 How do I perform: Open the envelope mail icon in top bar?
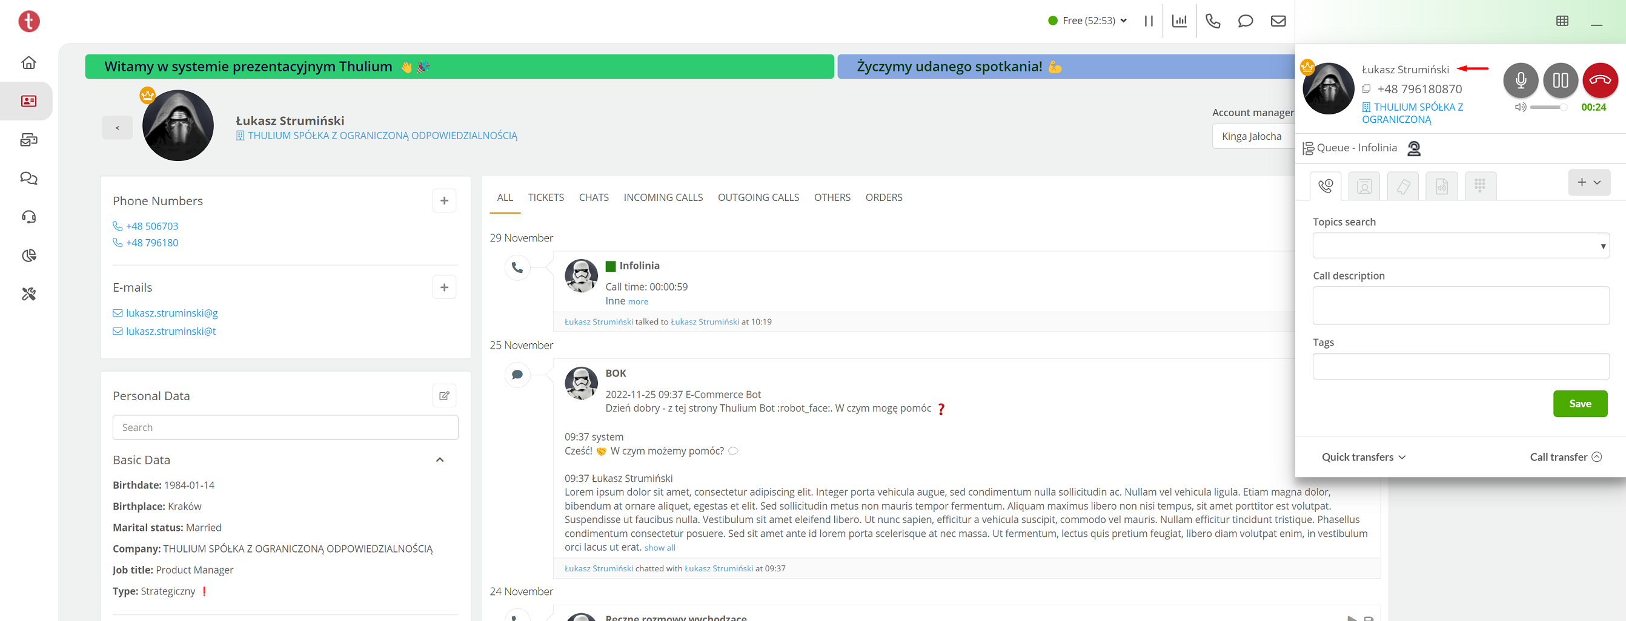point(1278,21)
